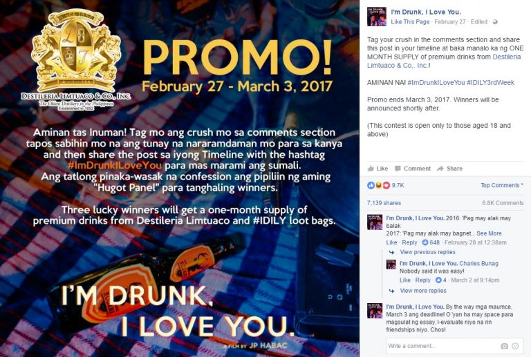This screenshot has height=357, width=531.
Task: Click the Charles Bunag name mention
Action: (478, 263)
